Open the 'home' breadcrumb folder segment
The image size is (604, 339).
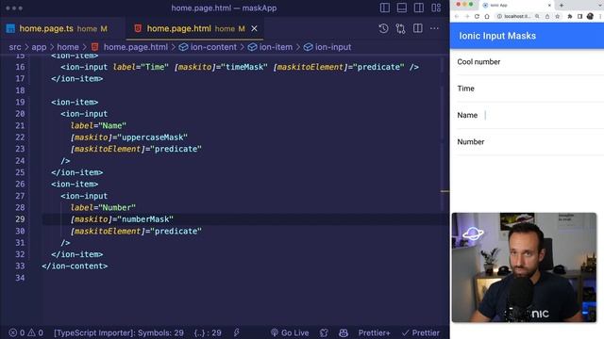click(x=68, y=47)
